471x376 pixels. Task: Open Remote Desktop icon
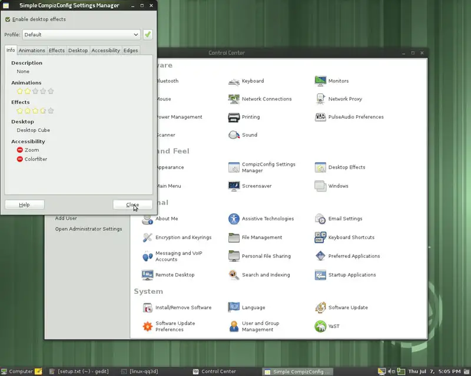point(147,275)
